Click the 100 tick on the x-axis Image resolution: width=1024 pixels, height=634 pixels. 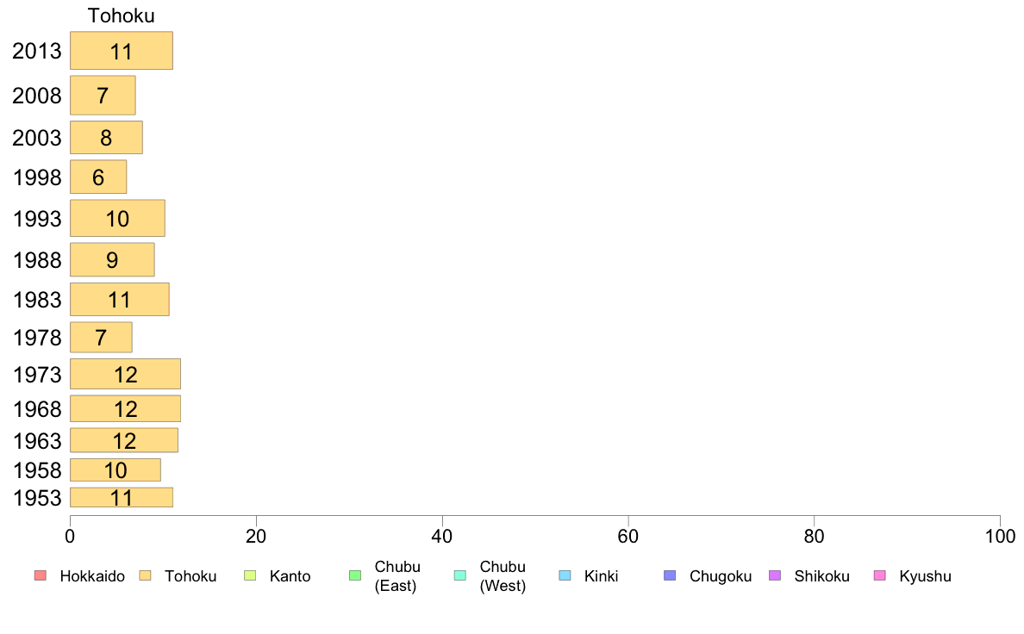coord(1000,537)
